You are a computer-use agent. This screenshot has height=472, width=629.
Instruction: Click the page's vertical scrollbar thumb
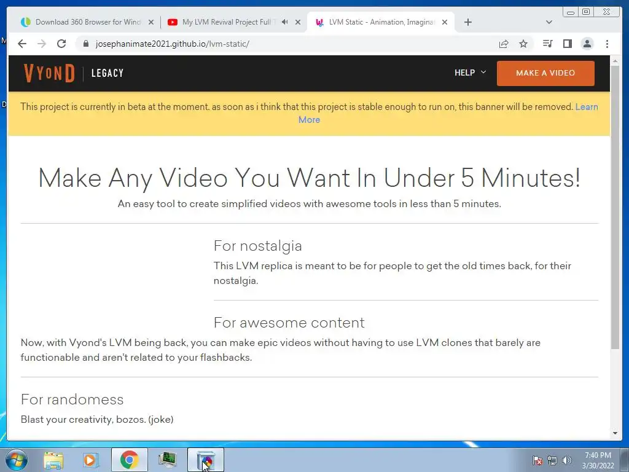click(x=615, y=206)
